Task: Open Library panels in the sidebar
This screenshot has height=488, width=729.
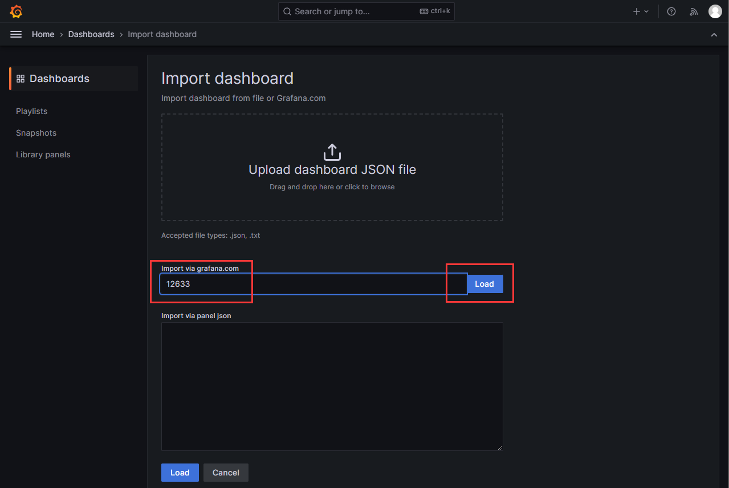Action: click(43, 154)
